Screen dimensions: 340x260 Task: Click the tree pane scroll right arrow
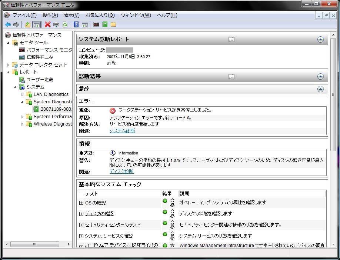click(x=69, y=244)
